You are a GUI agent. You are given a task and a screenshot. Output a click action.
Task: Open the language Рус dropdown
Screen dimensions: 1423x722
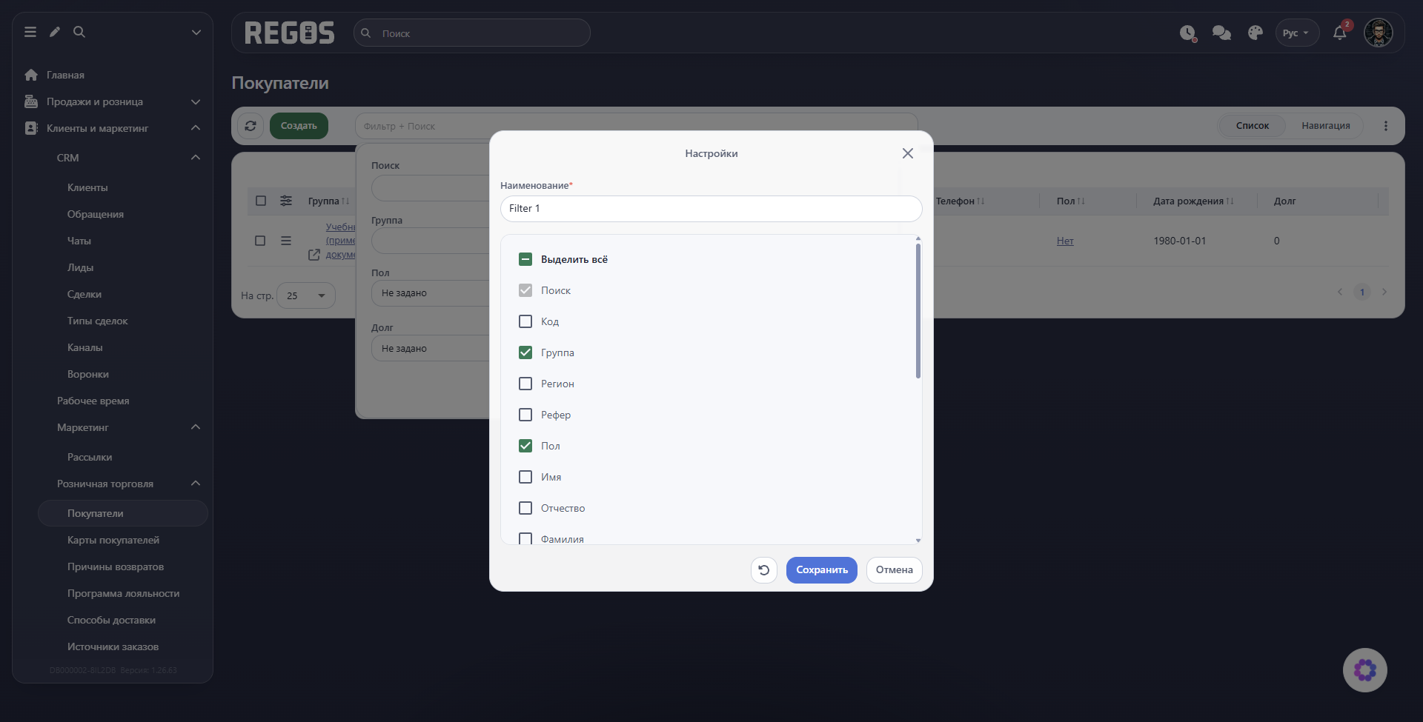(1296, 33)
